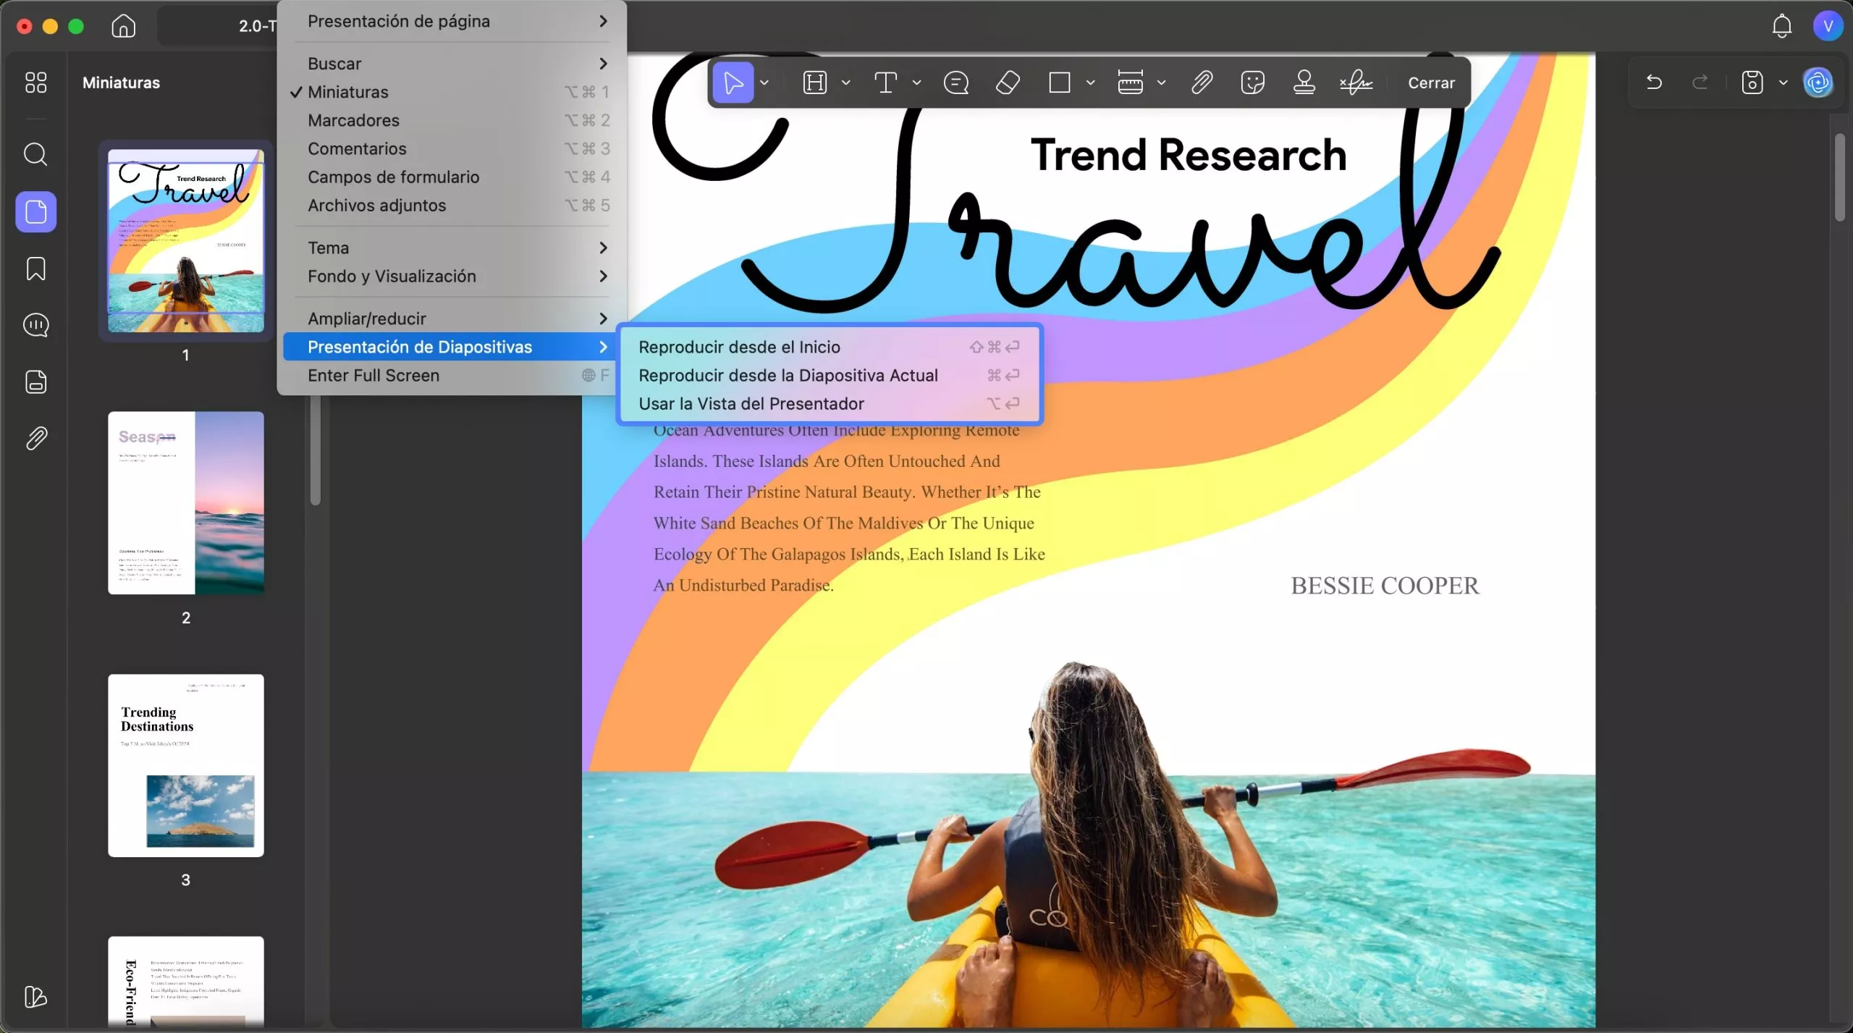Select the page thumbnails sidebar icon
Screen dimensions: 1853x1033
(36, 211)
